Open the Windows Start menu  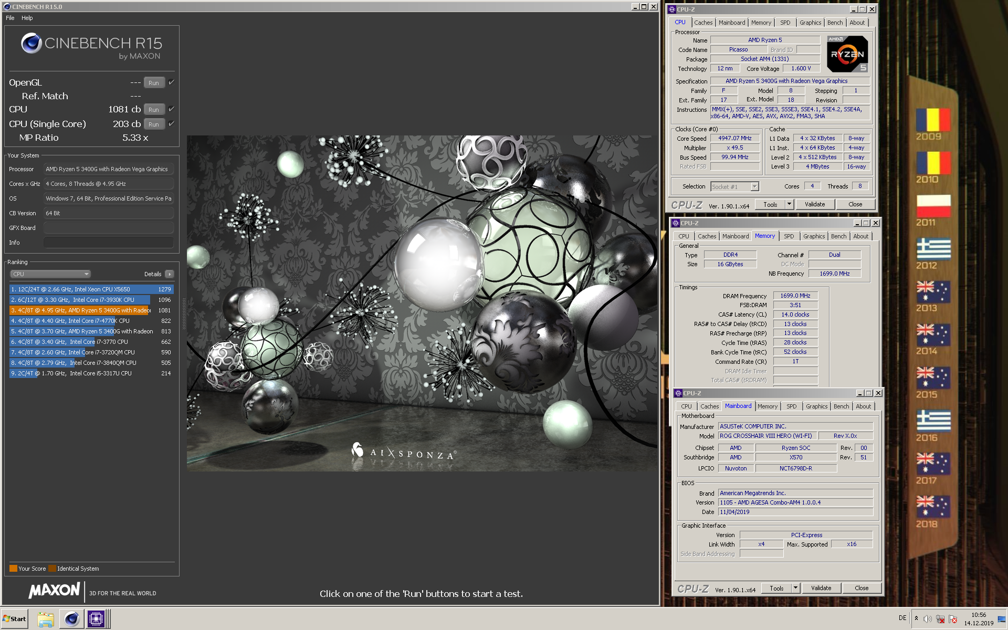click(14, 618)
